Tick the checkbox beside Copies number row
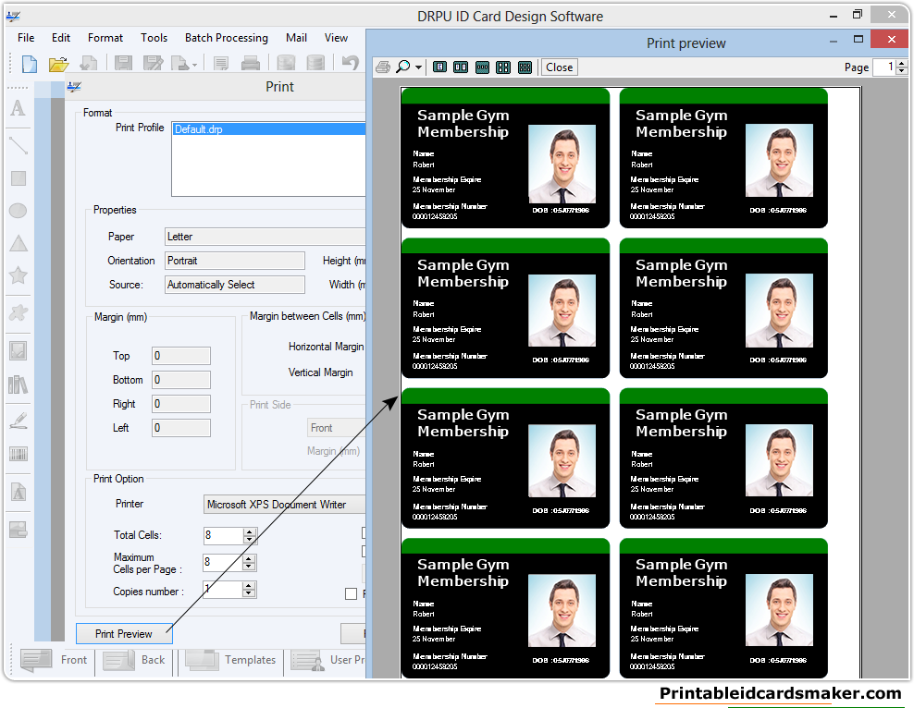914x708 pixels. click(x=351, y=594)
